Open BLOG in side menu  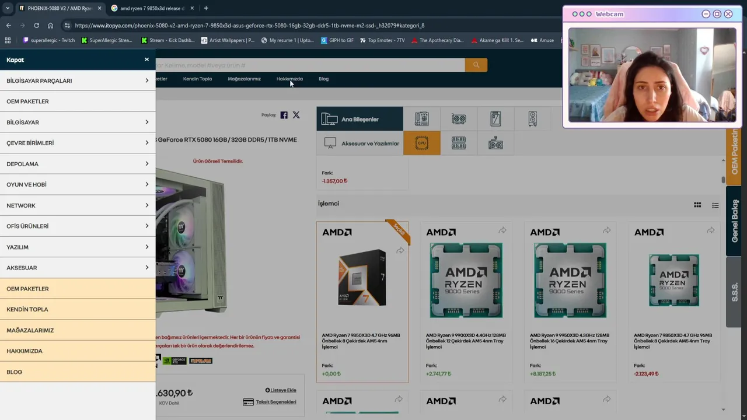click(78, 372)
